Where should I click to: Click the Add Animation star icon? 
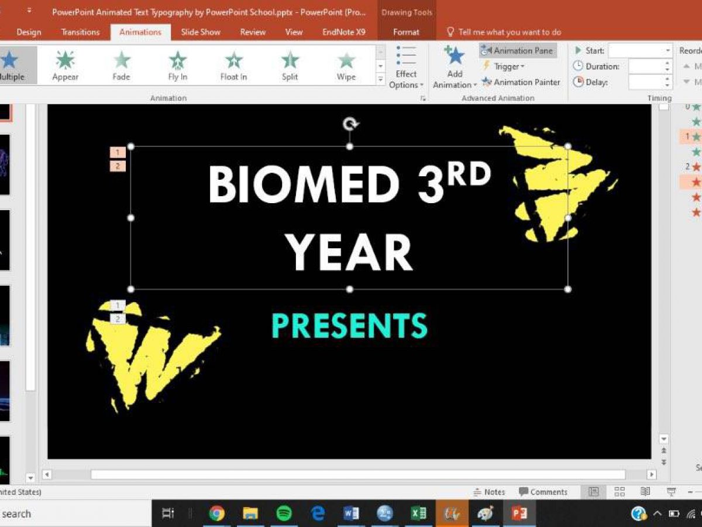click(454, 56)
